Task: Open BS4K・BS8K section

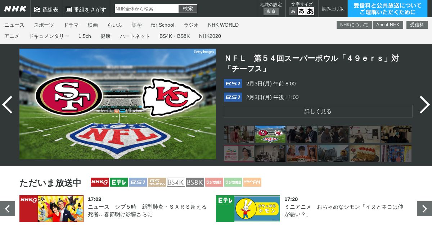Action: click(175, 36)
